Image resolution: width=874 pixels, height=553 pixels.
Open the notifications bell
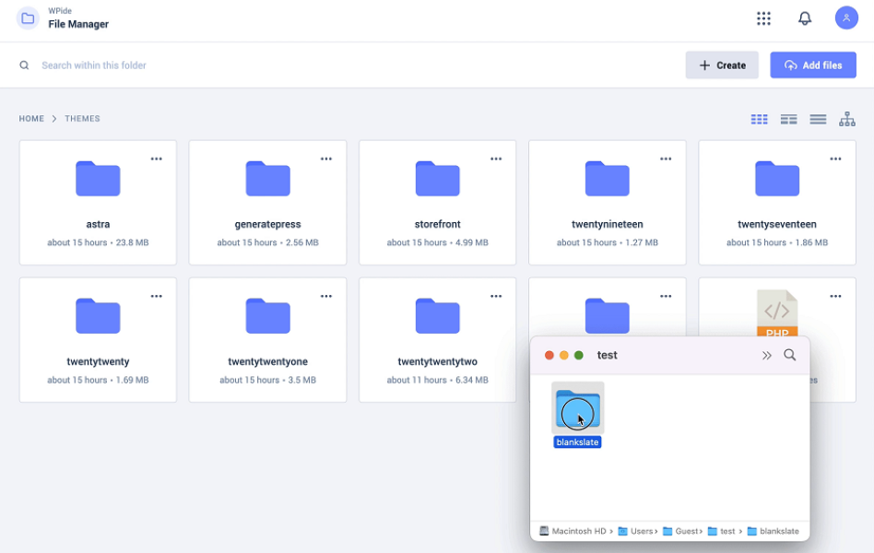click(x=805, y=18)
